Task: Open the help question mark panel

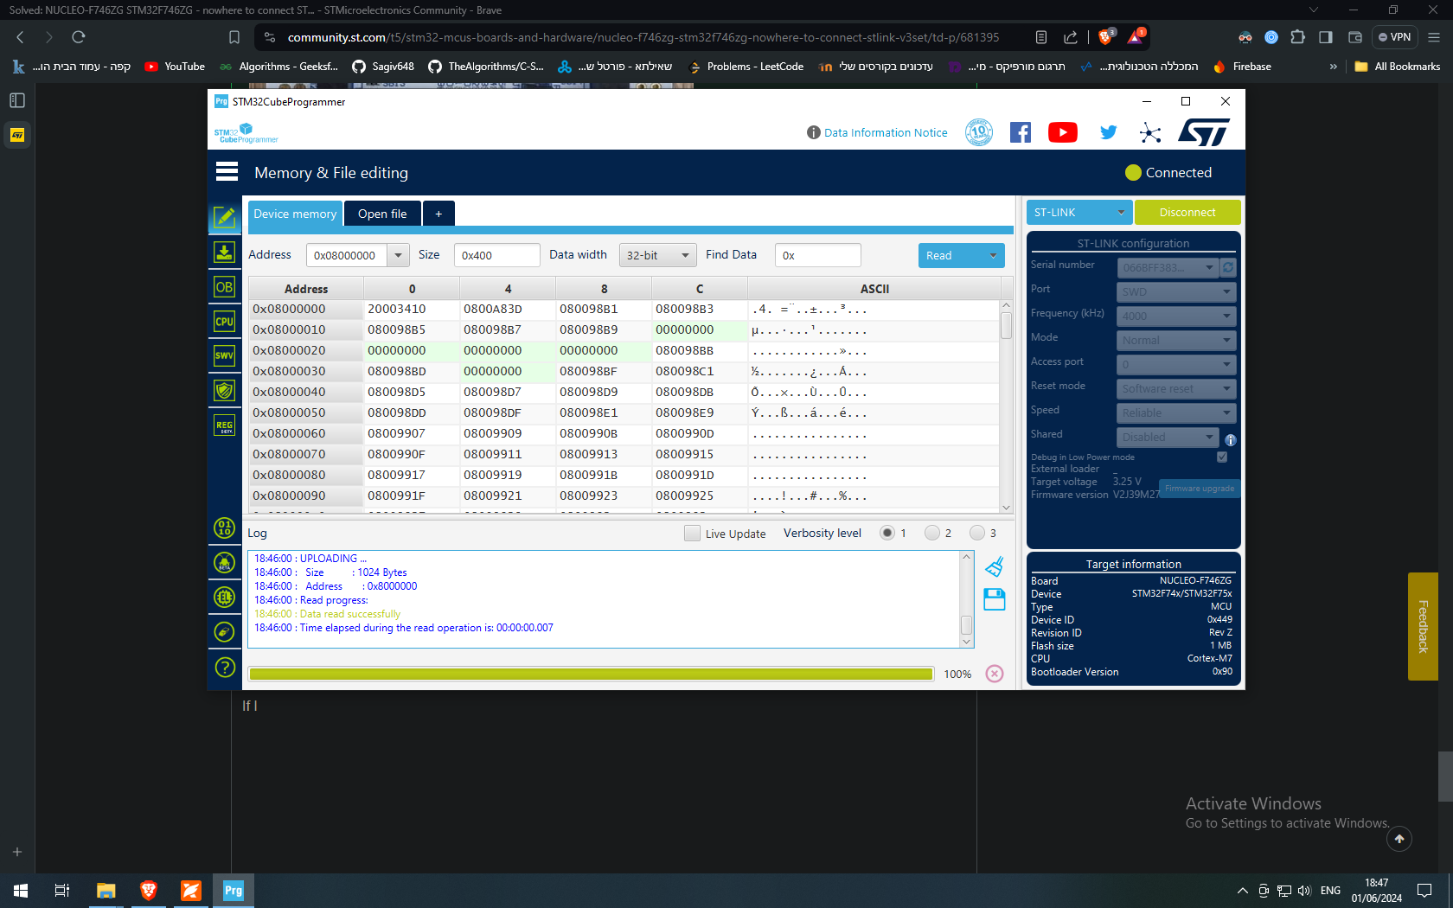Action: click(x=225, y=667)
